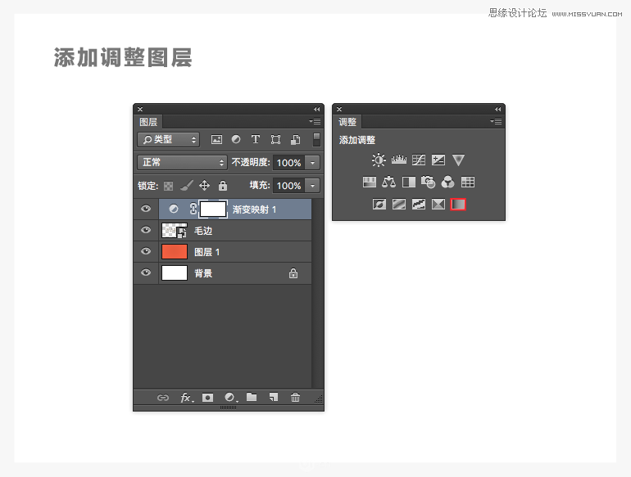The height and width of the screenshot is (477, 631).
Task: Open the 正常 blend mode dropdown
Action: click(x=182, y=162)
